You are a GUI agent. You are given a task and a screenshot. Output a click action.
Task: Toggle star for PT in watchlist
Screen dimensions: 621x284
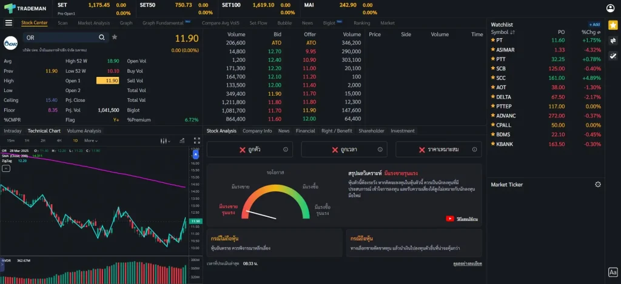(493, 41)
